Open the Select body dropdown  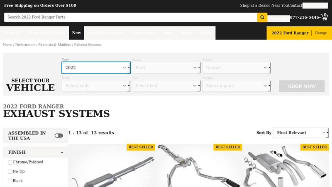point(96,86)
